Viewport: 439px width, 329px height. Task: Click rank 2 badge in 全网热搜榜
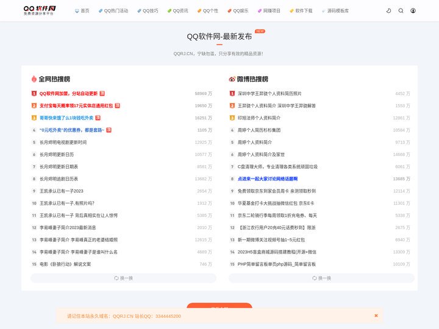[34, 105]
